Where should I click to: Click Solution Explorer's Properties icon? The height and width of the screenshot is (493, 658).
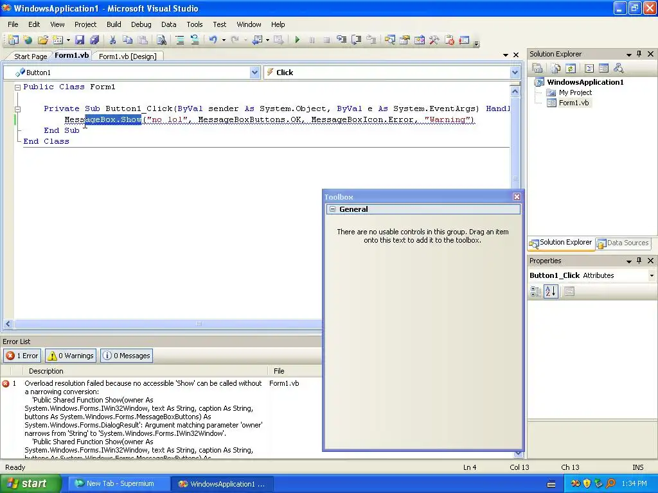click(x=538, y=68)
